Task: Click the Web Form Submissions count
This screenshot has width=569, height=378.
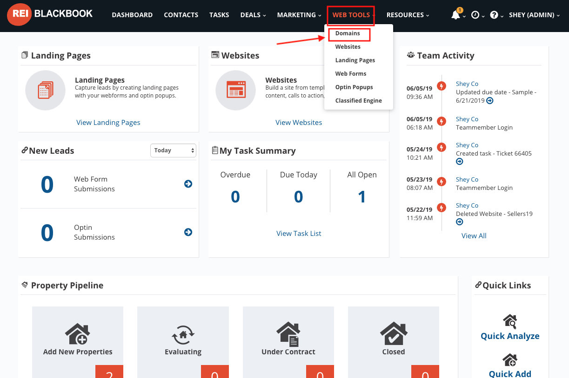Action: pos(47,184)
